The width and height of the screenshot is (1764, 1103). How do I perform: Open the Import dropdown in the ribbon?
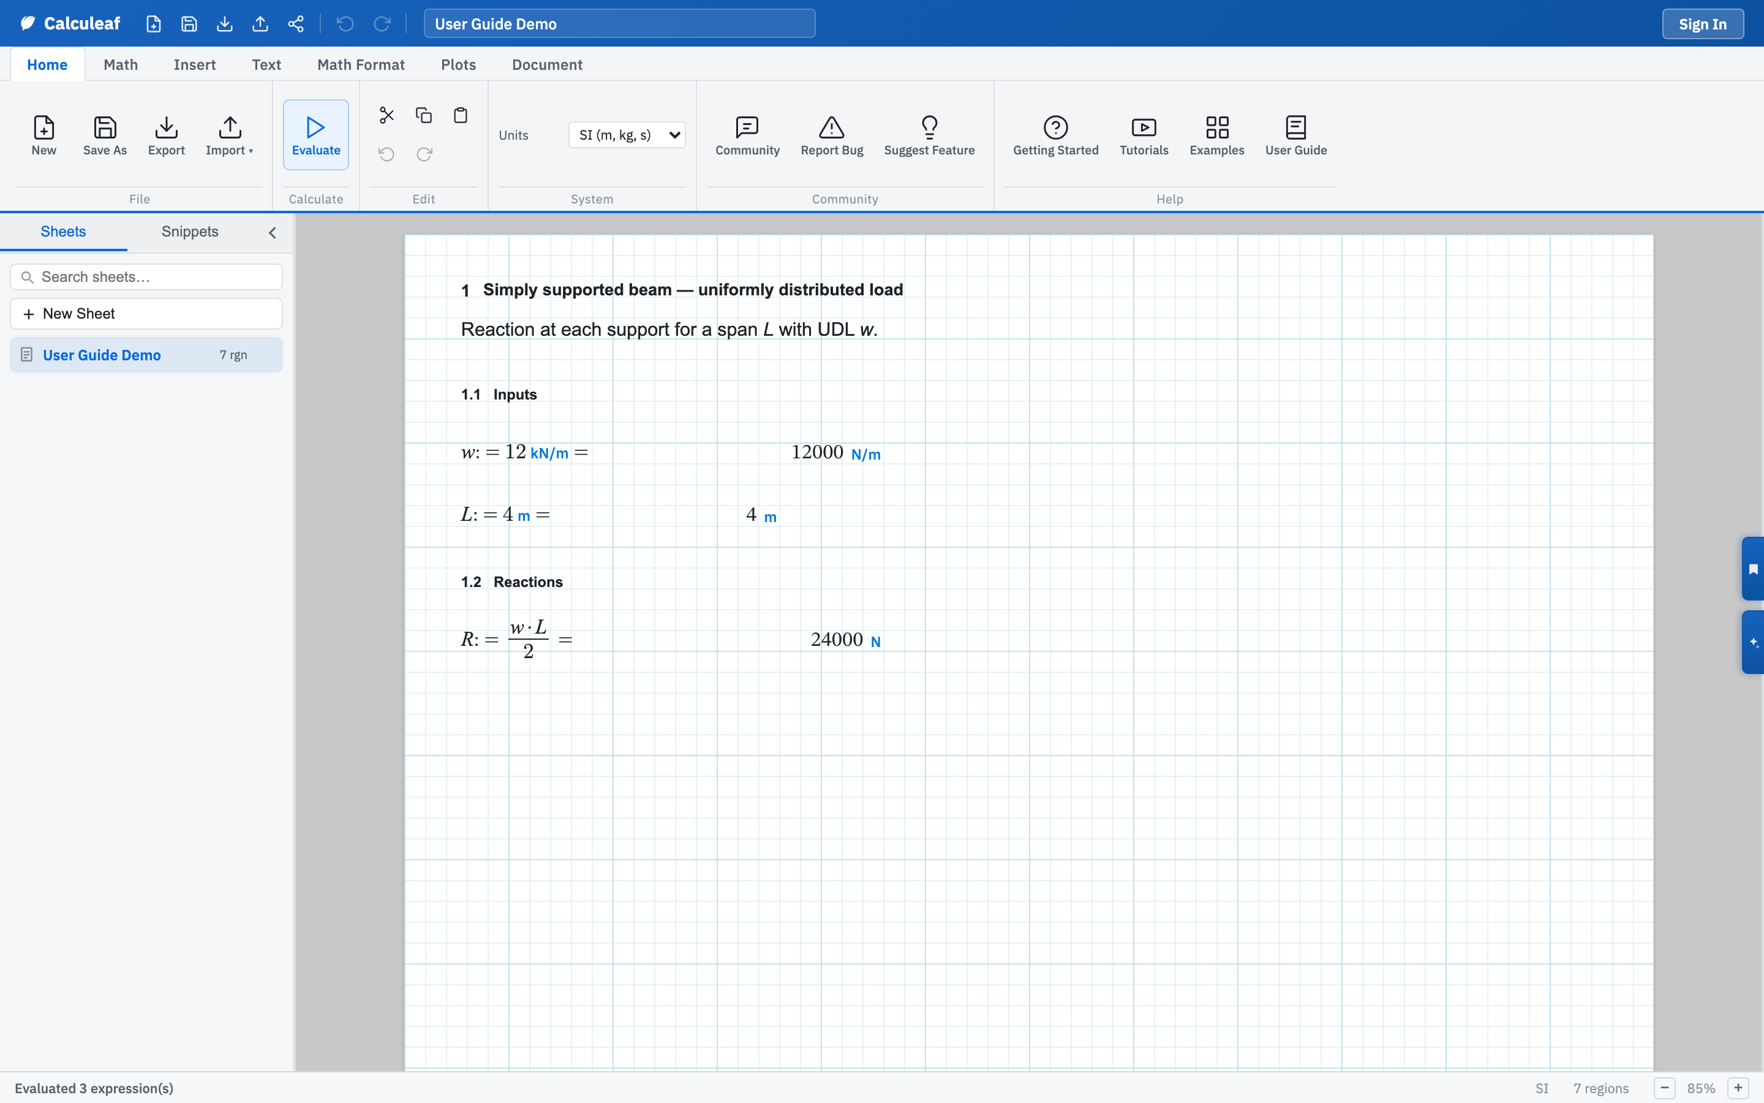tap(230, 135)
